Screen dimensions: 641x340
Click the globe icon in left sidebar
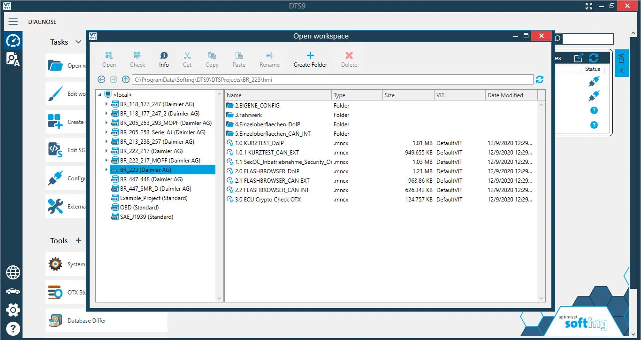(13, 272)
